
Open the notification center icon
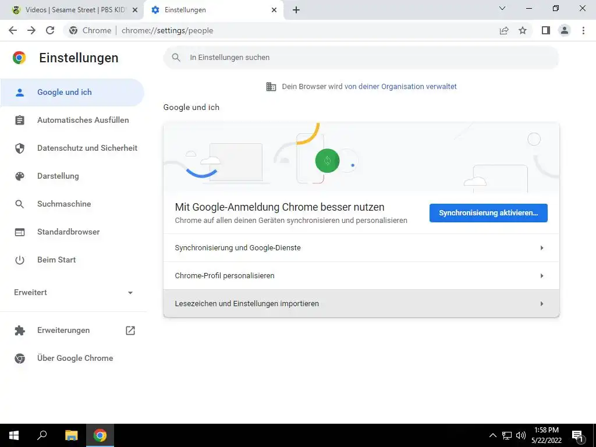(x=578, y=436)
